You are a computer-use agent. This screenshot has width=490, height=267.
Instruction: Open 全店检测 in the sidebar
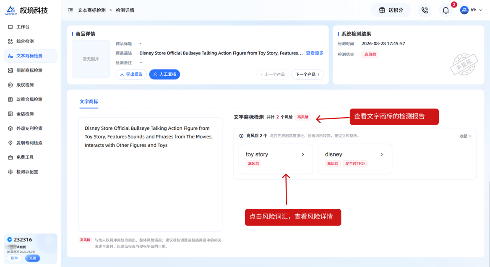(x=30, y=114)
